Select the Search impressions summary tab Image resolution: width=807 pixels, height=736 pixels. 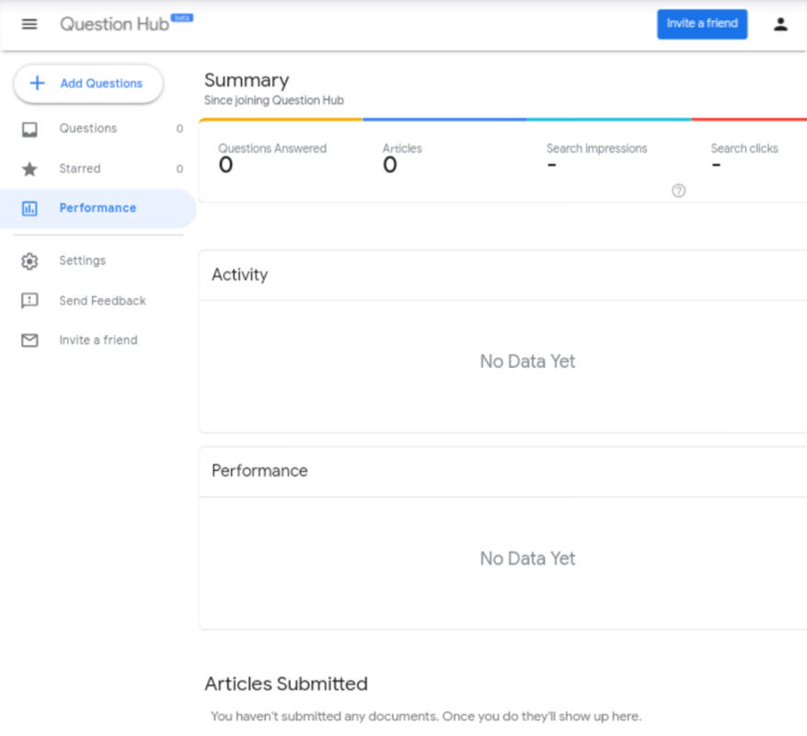click(609, 160)
